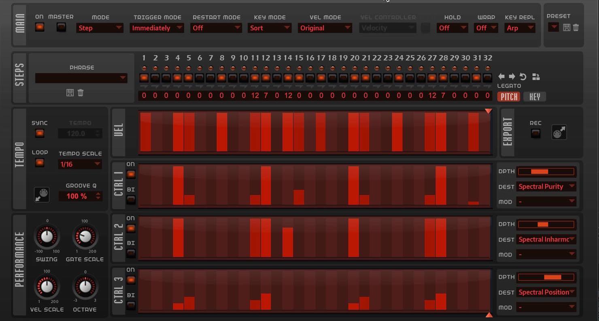The image size is (599, 321).
Task: Open TEMPO SCALE dropdown showing 1/16
Action: (x=80, y=164)
